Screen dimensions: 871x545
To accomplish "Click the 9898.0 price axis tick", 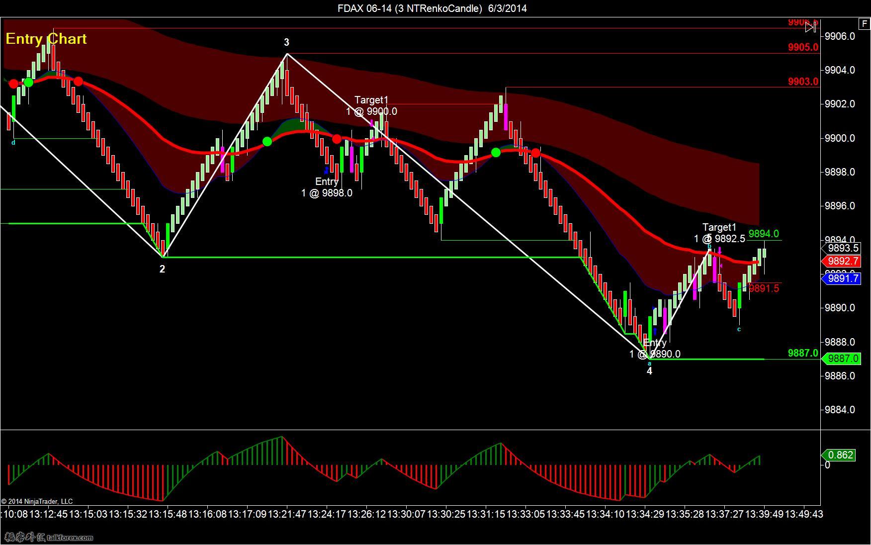I will point(840,172).
